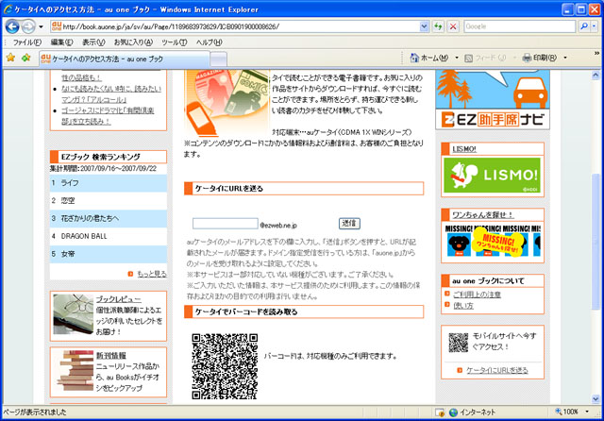This screenshot has height=421, width=604.
Task: Open the ご利用上の注意 link
Action: click(x=477, y=295)
